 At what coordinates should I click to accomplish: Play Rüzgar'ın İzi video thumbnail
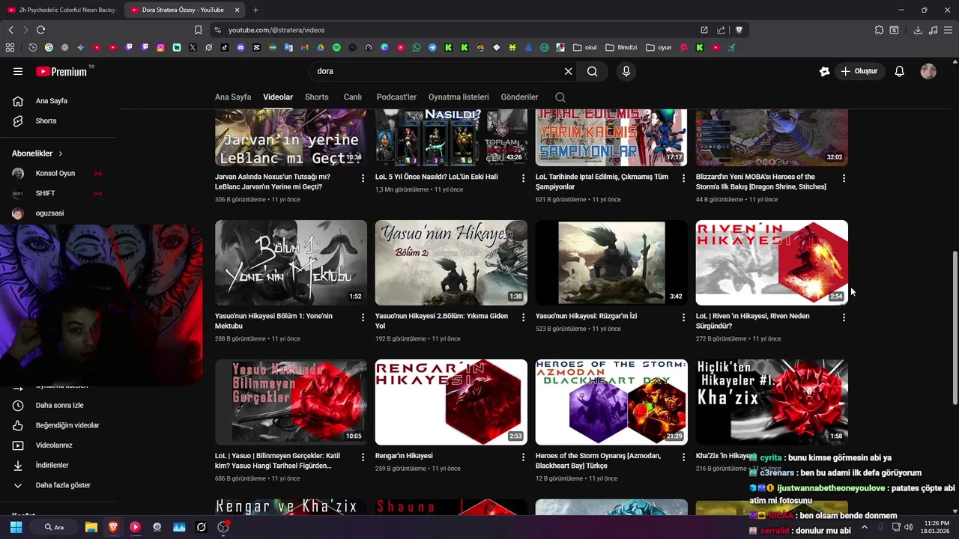point(611,263)
